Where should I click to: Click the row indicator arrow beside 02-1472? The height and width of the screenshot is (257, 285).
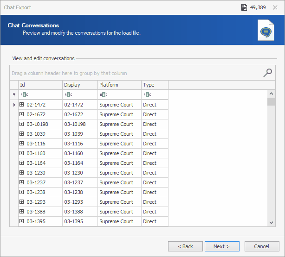14,105
